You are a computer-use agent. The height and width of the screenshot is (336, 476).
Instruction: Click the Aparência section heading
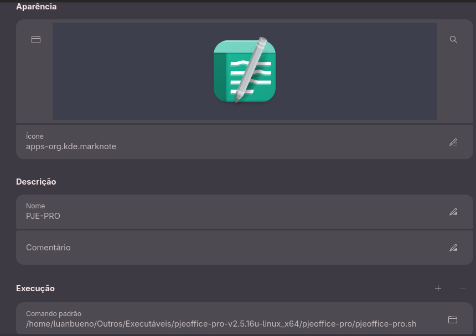pos(36,7)
